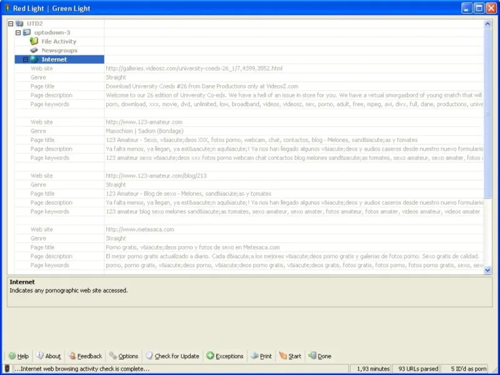
Task: Select the 123-amateur.com/blog/213 URL value
Action: tap(156, 176)
